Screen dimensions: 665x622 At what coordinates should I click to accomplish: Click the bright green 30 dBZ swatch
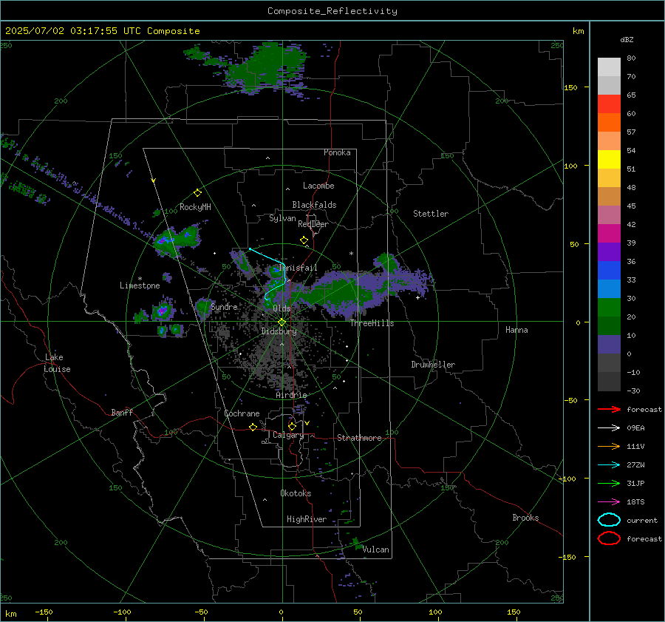click(x=609, y=308)
